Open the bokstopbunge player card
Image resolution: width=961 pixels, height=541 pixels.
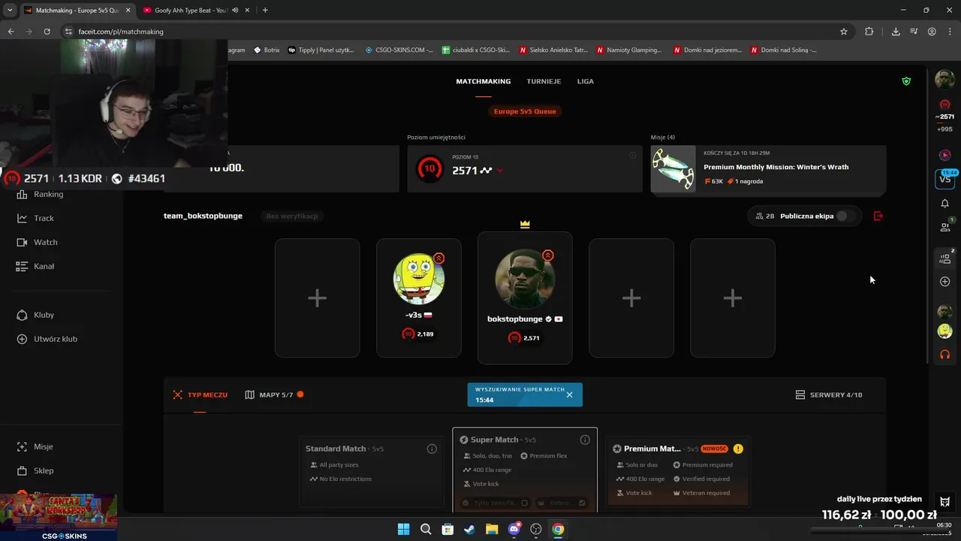tap(525, 298)
